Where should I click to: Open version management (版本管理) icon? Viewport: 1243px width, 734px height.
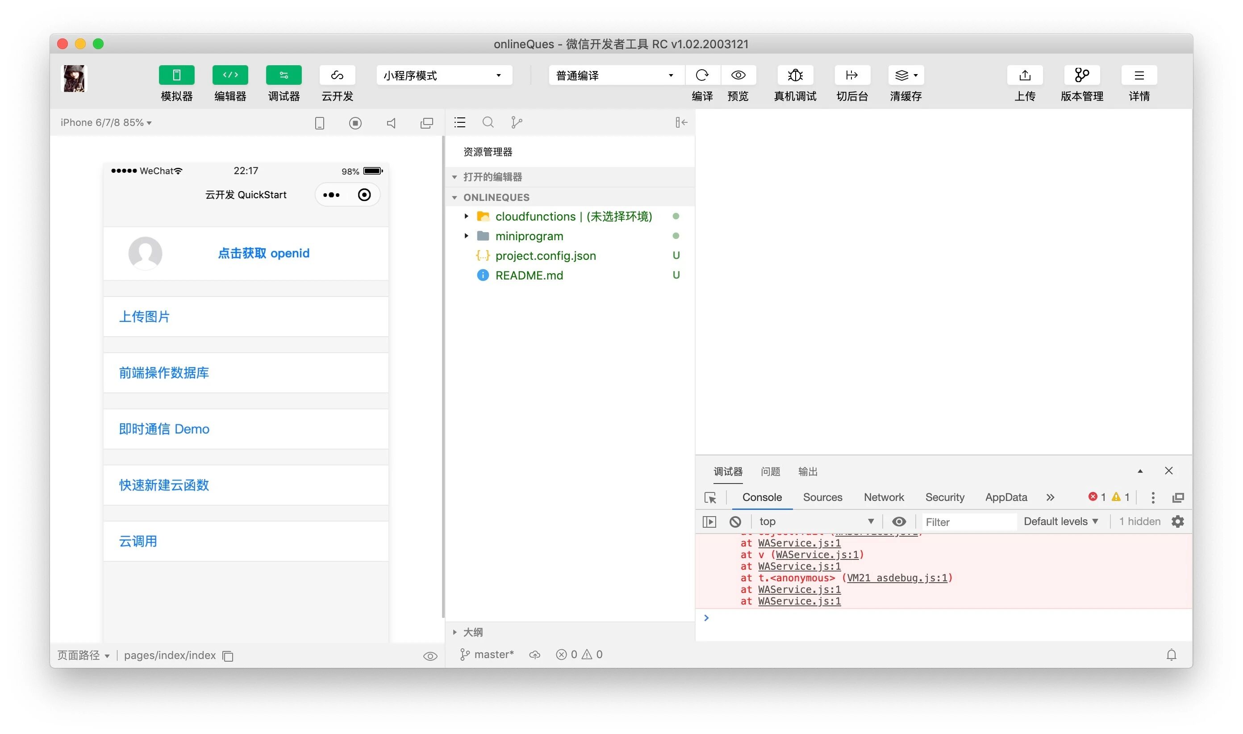(1081, 75)
